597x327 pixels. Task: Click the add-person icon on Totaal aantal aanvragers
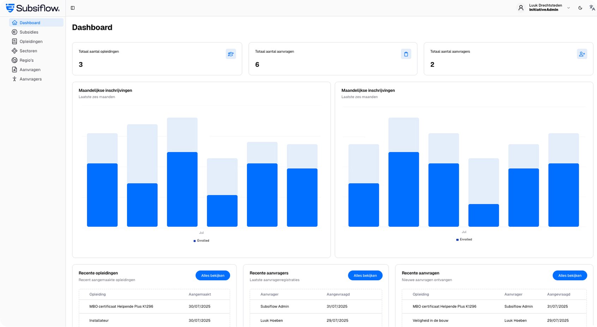582,54
